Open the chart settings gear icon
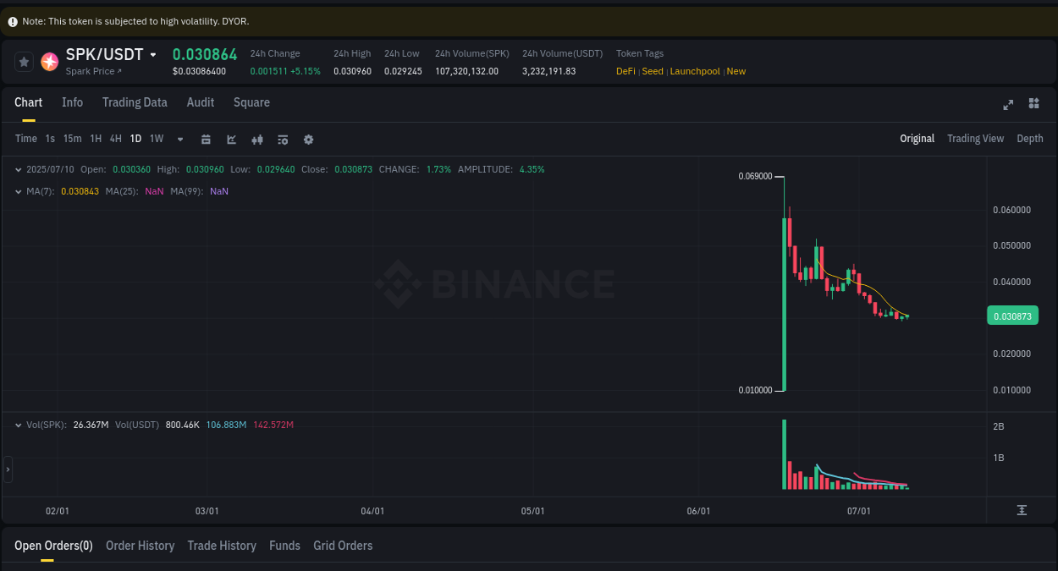 (308, 139)
